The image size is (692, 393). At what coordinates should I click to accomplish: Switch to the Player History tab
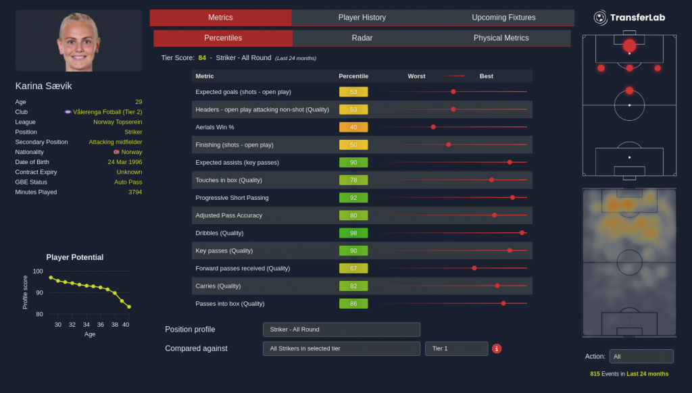pyautogui.click(x=362, y=18)
